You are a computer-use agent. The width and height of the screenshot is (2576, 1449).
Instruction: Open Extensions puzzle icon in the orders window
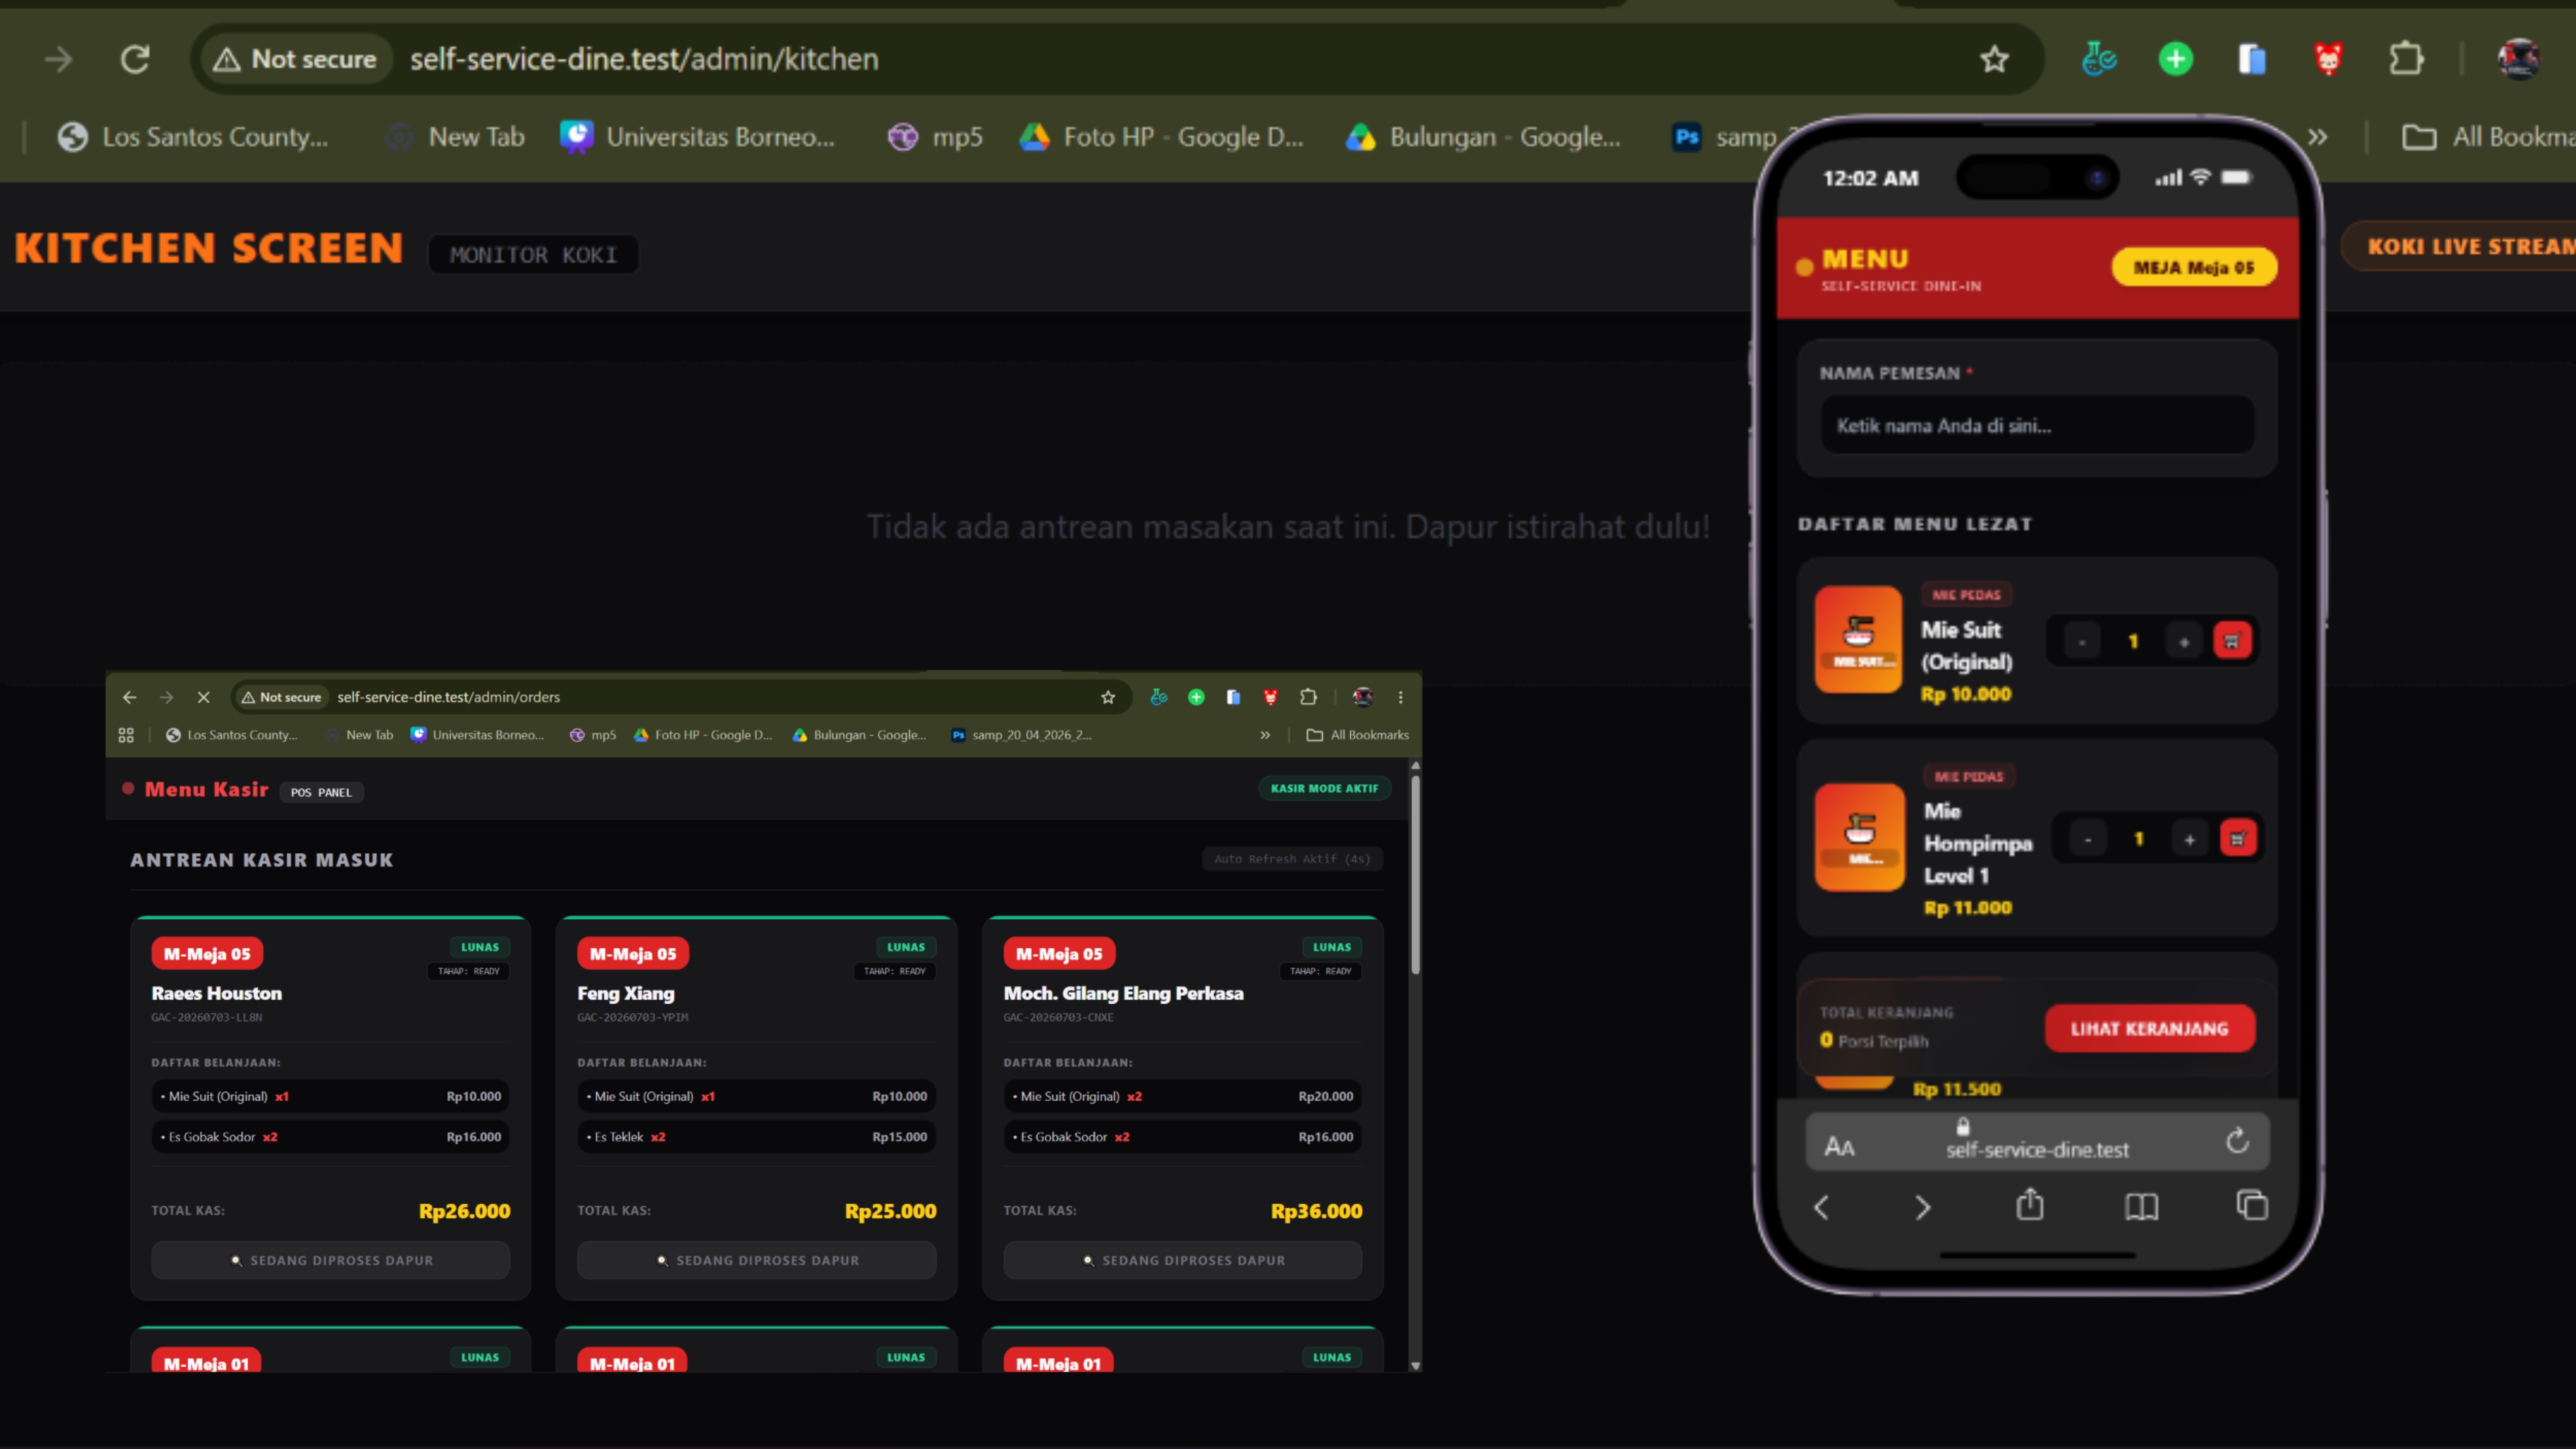click(x=1308, y=697)
